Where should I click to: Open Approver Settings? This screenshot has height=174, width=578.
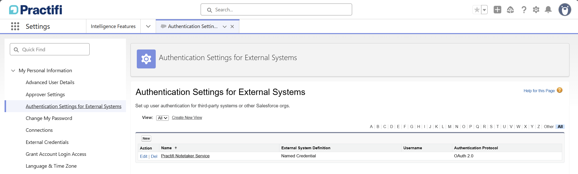45,94
